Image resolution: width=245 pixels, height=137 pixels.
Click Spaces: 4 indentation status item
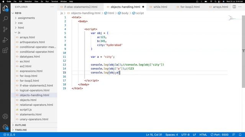tap(171, 135)
